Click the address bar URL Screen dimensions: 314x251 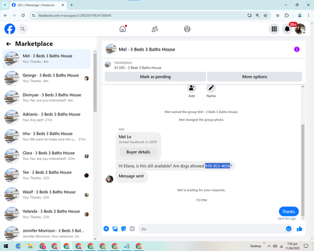(75, 16)
